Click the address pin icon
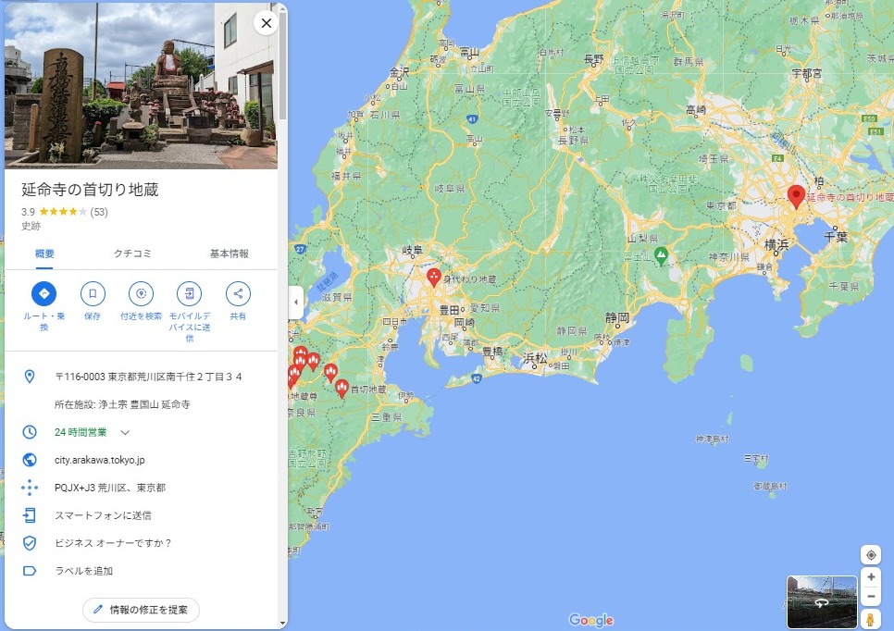The image size is (894, 631). (30, 377)
